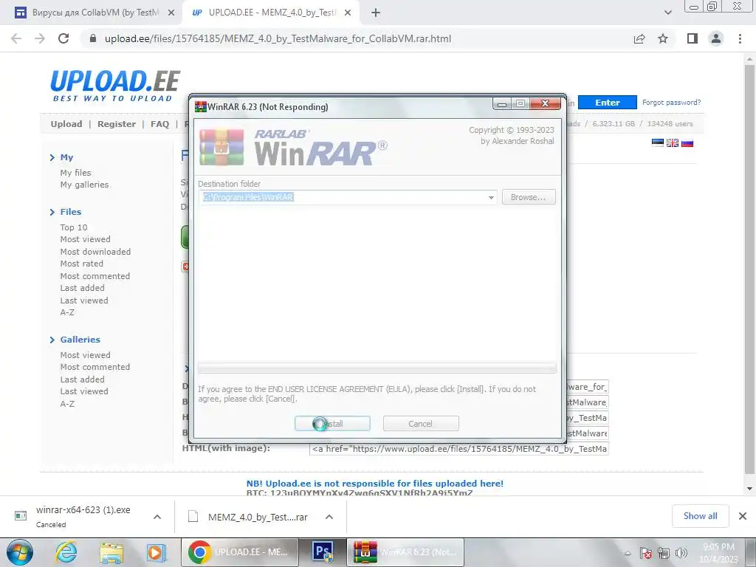Switch language to Russian flag
756x567 pixels.
coord(687,142)
